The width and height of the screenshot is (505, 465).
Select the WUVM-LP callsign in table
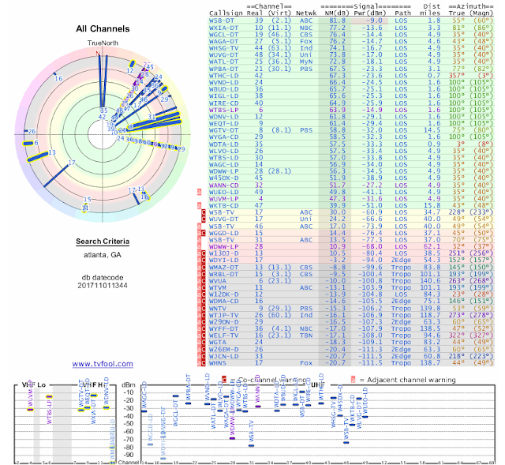tap(223, 199)
